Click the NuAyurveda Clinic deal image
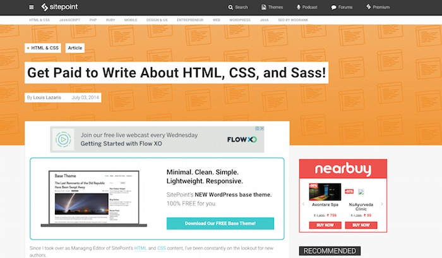The width and height of the screenshot is (442, 258). click(361, 192)
